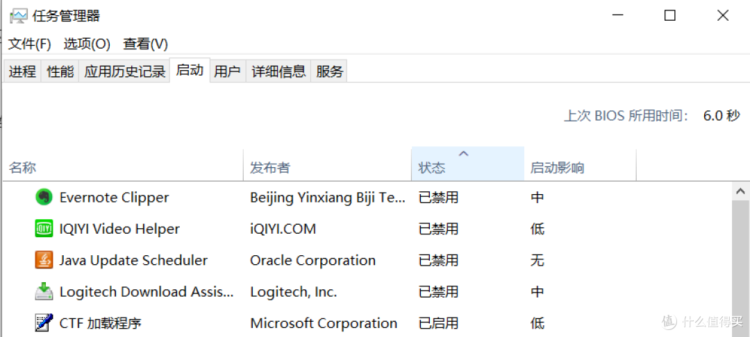Click startup impact 中 for Logitech row
The width and height of the screenshot is (750, 337).
point(537,292)
